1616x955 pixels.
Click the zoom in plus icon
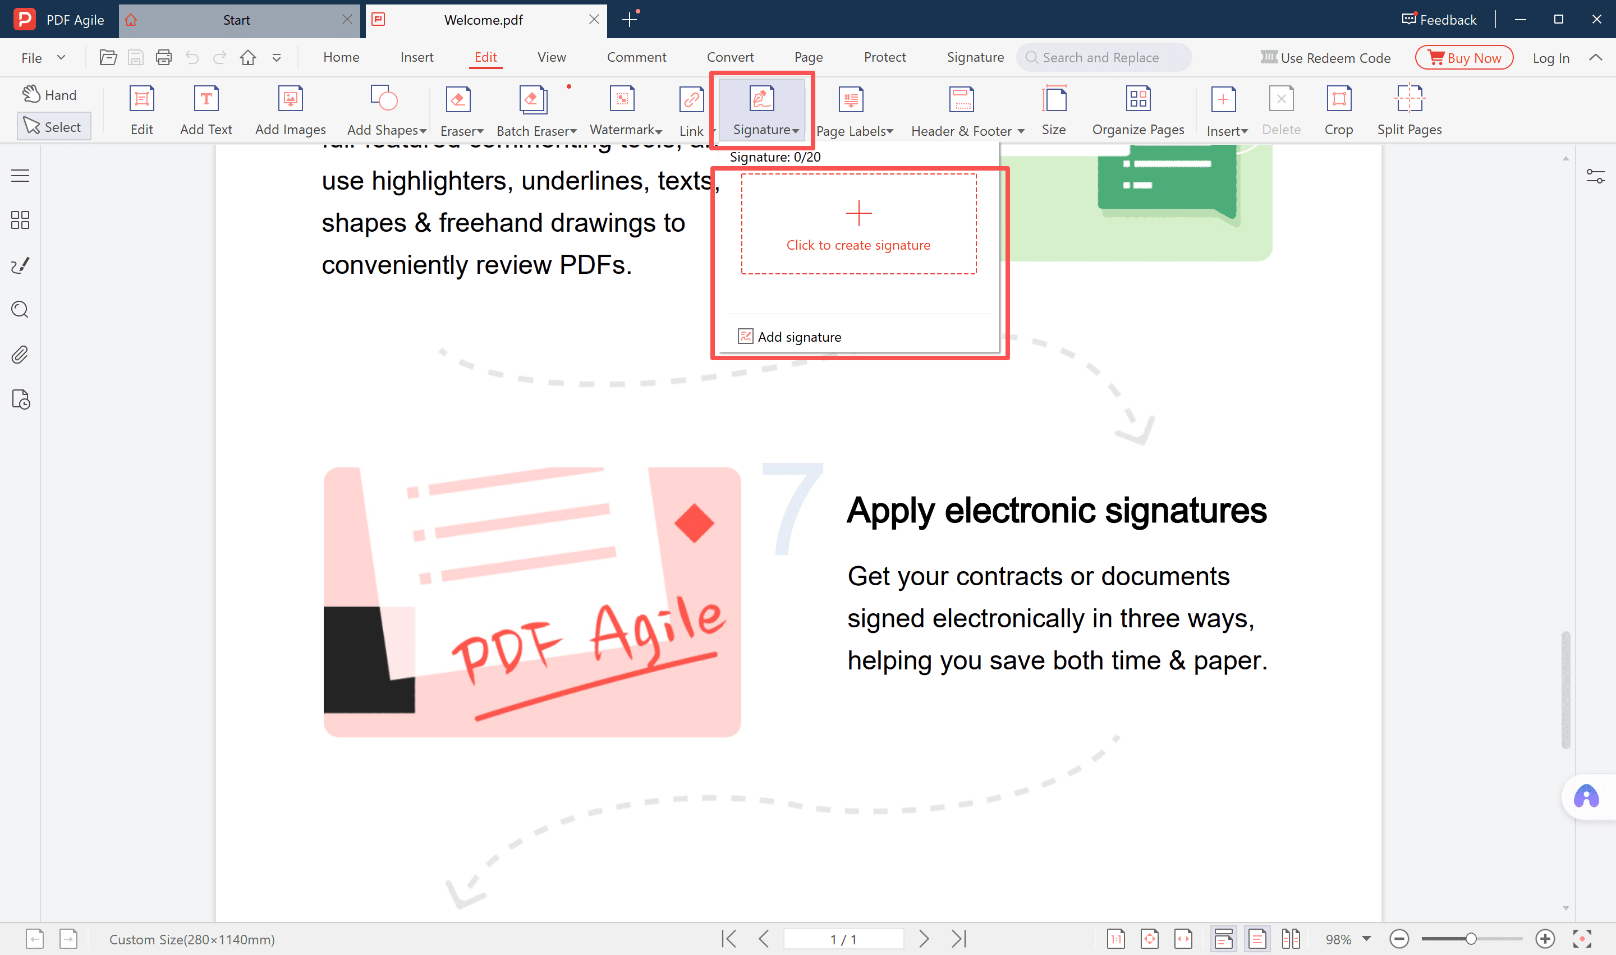click(x=1545, y=939)
